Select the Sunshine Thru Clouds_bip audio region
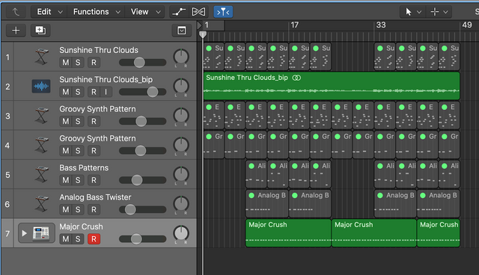Viewport: 479px width, 275px height. [x=332, y=86]
